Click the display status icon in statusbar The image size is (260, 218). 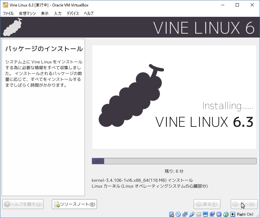click(x=205, y=214)
